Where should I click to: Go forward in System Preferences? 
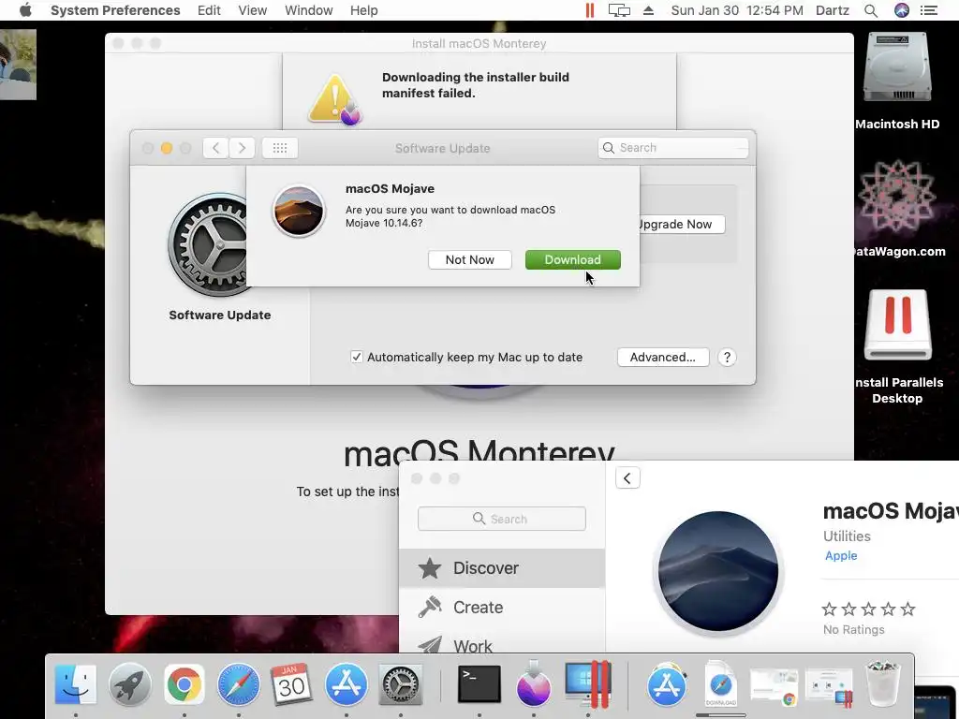click(243, 148)
